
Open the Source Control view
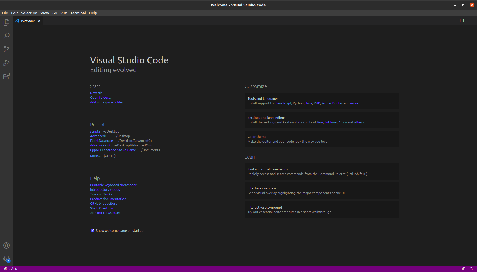pos(6,49)
